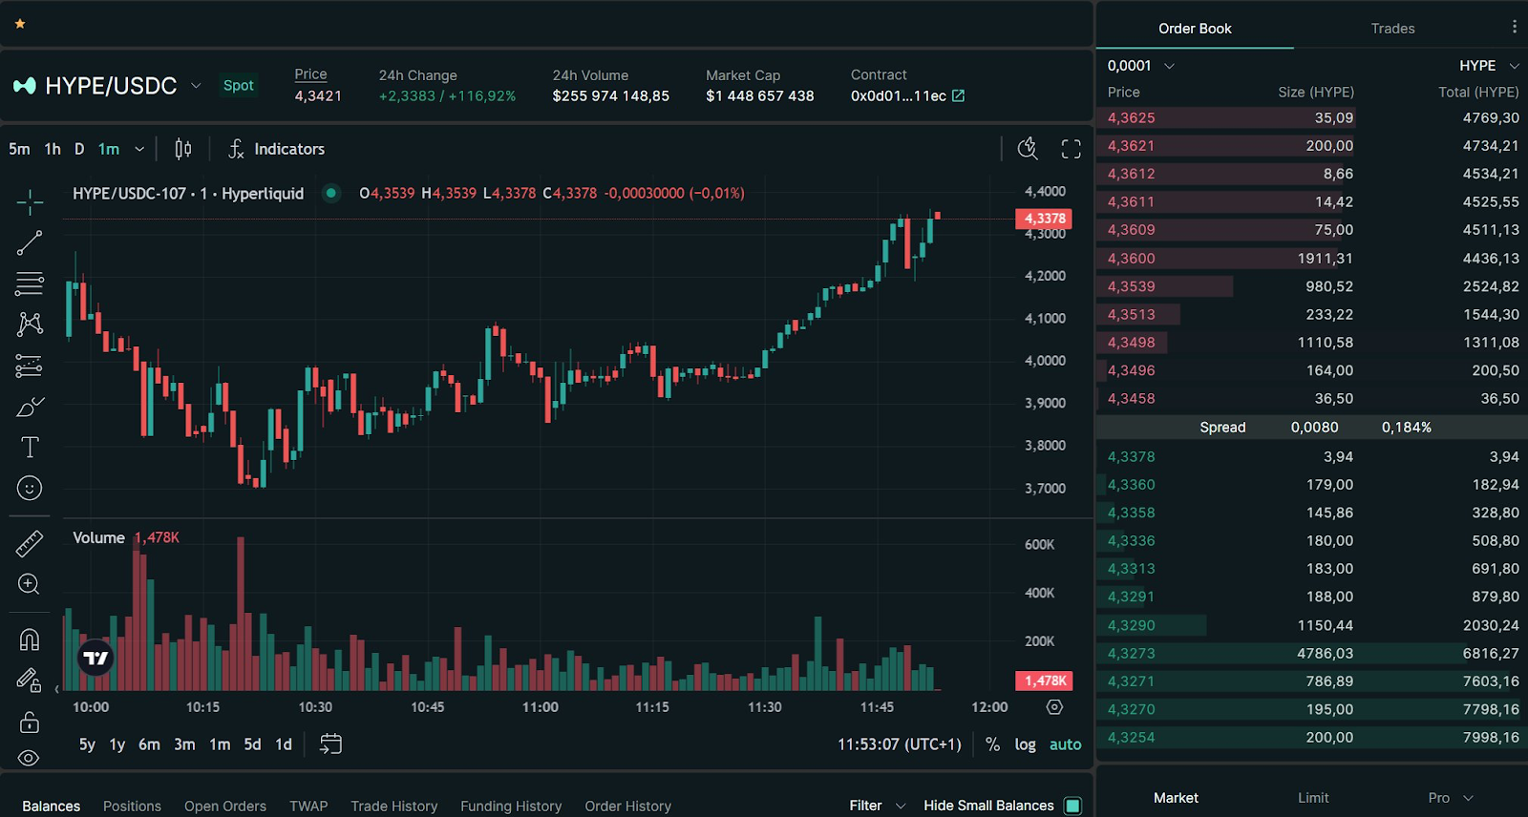
Task: Open the Open Orders tab
Action: point(225,807)
